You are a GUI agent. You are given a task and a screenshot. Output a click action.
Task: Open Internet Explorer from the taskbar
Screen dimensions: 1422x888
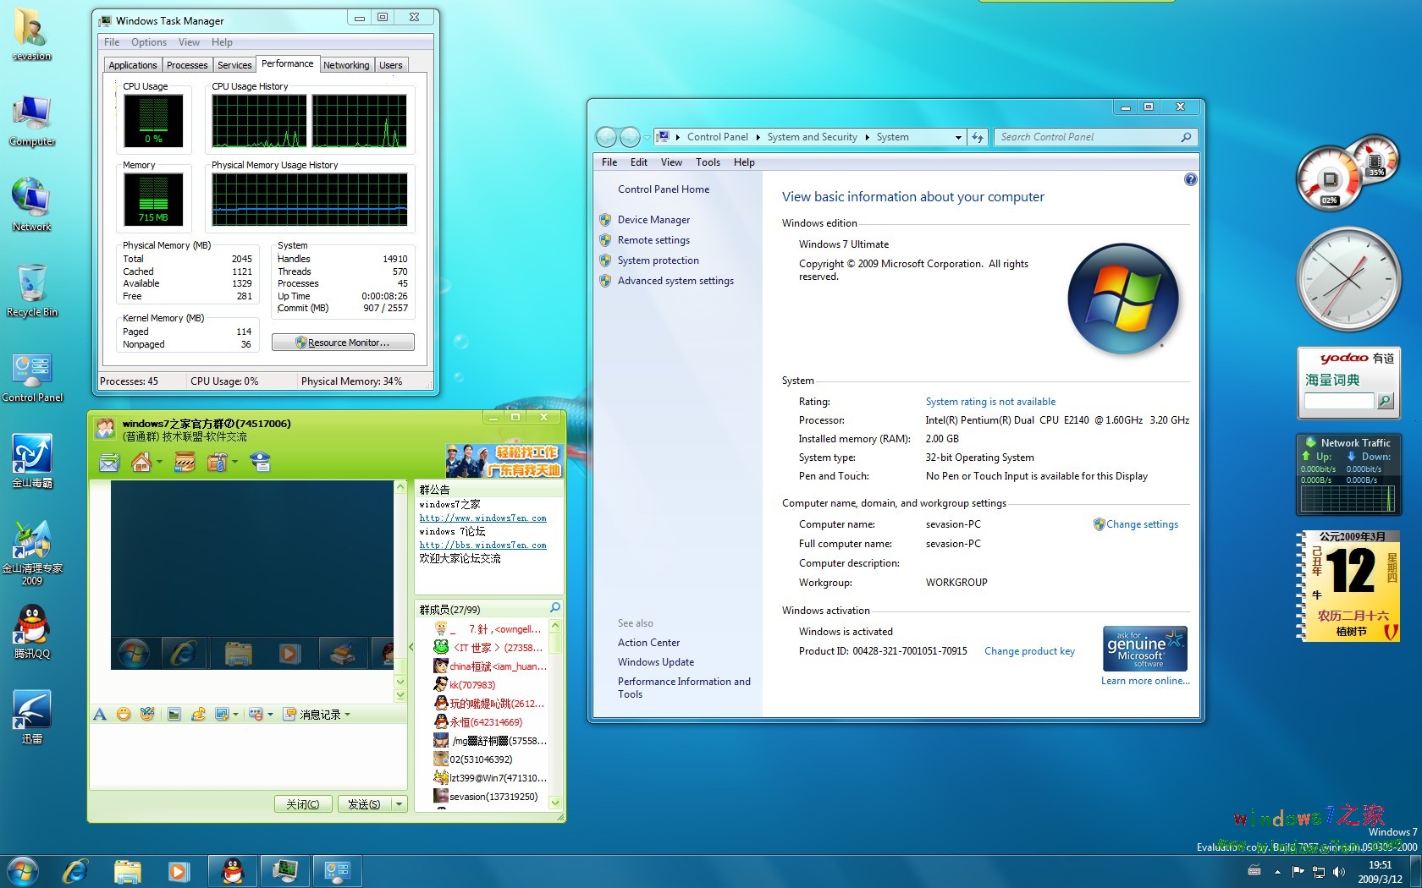pyautogui.click(x=74, y=870)
